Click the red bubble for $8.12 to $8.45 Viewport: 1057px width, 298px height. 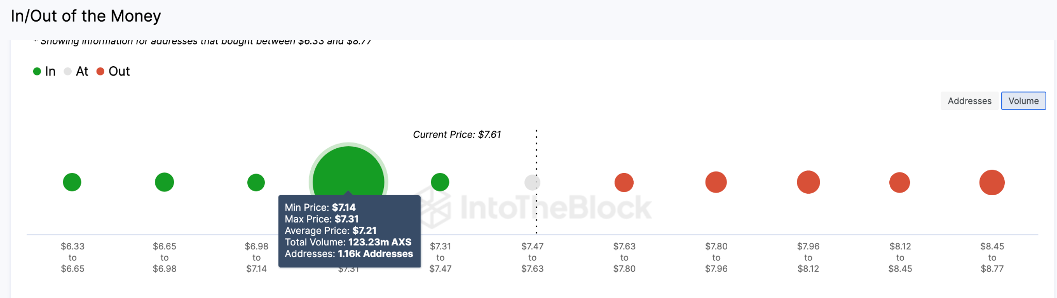point(900,182)
